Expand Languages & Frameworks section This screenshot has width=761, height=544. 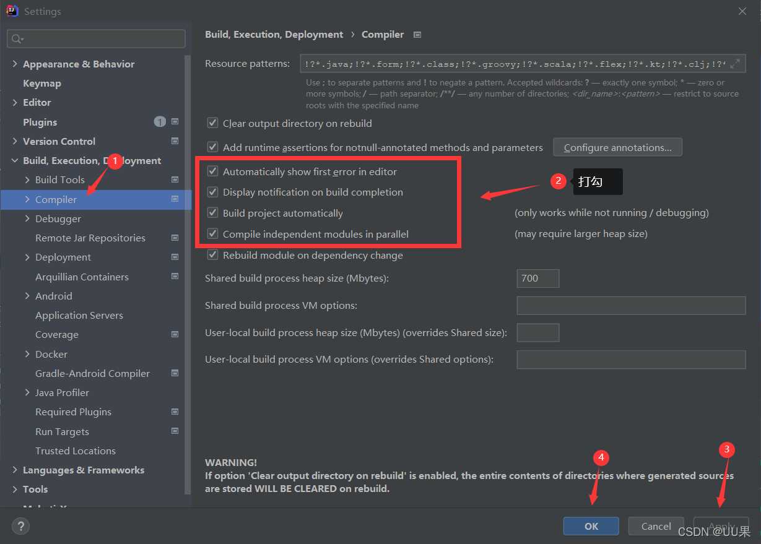pyautogui.click(x=15, y=470)
